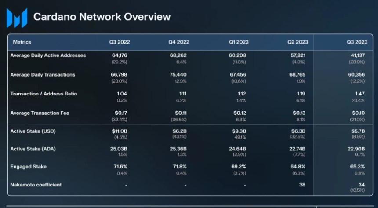This screenshot has height=208, width=378.
Task: Click the Average Daily Active Addresses row label
Action: (x=48, y=55)
